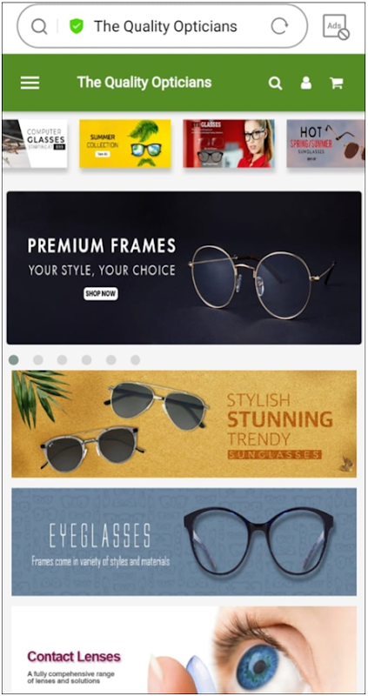Select the second carousel dot
The image size is (368, 696).
[38, 359]
